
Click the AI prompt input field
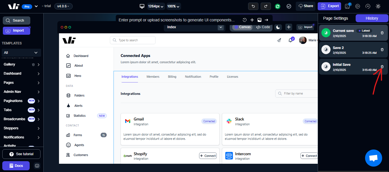click(177, 20)
